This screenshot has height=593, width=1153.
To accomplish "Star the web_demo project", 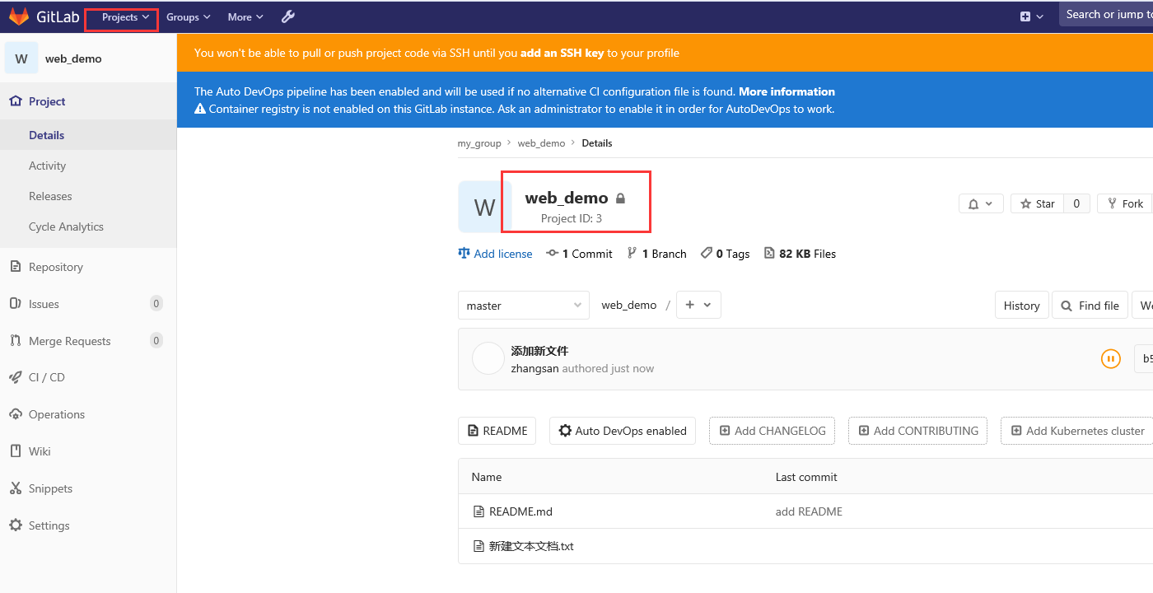I will click(x=1038, y=203).
